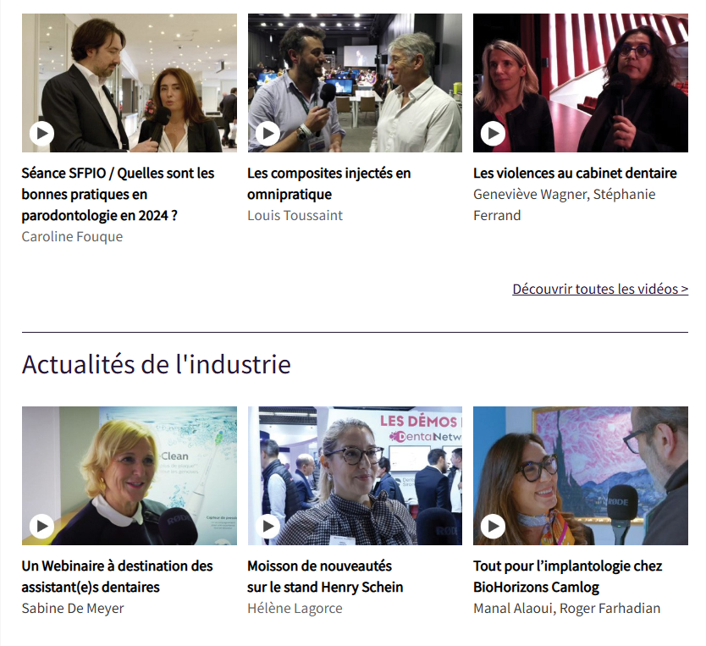Select the Caroline Fouque interview thumbnail
Screen dimensions: 706x646
[130, 83]
